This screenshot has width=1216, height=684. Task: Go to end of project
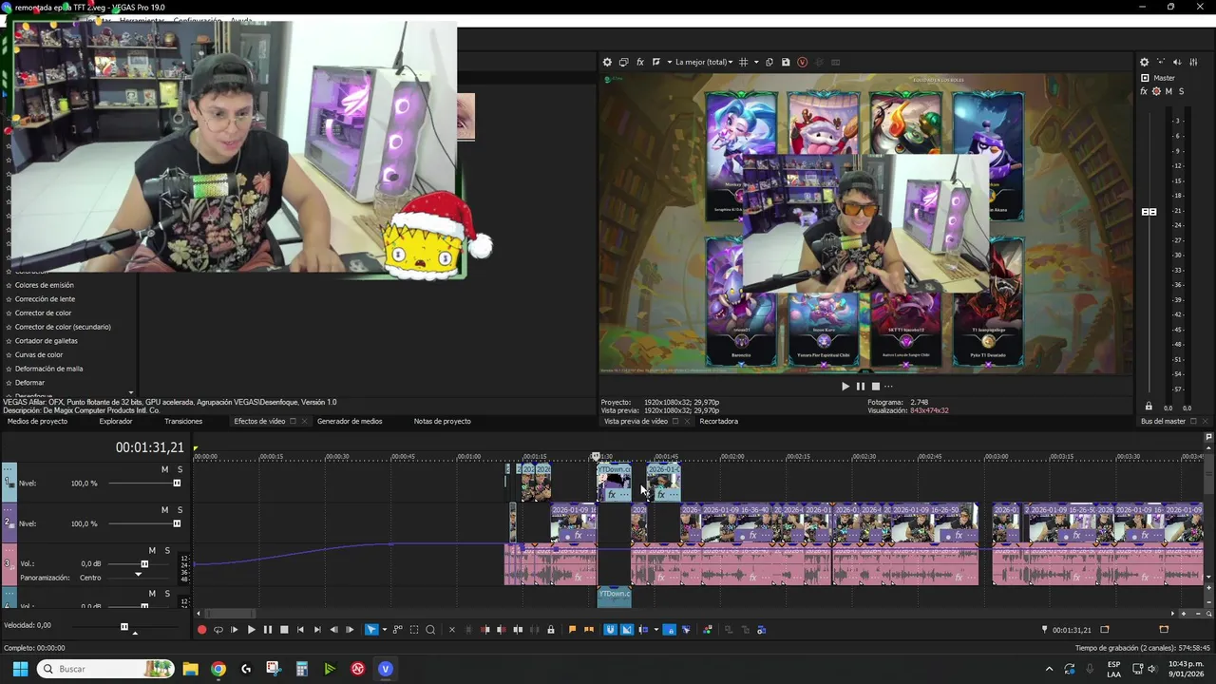tap(316, 629)
